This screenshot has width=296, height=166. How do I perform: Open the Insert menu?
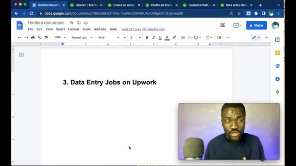point(61,29)
